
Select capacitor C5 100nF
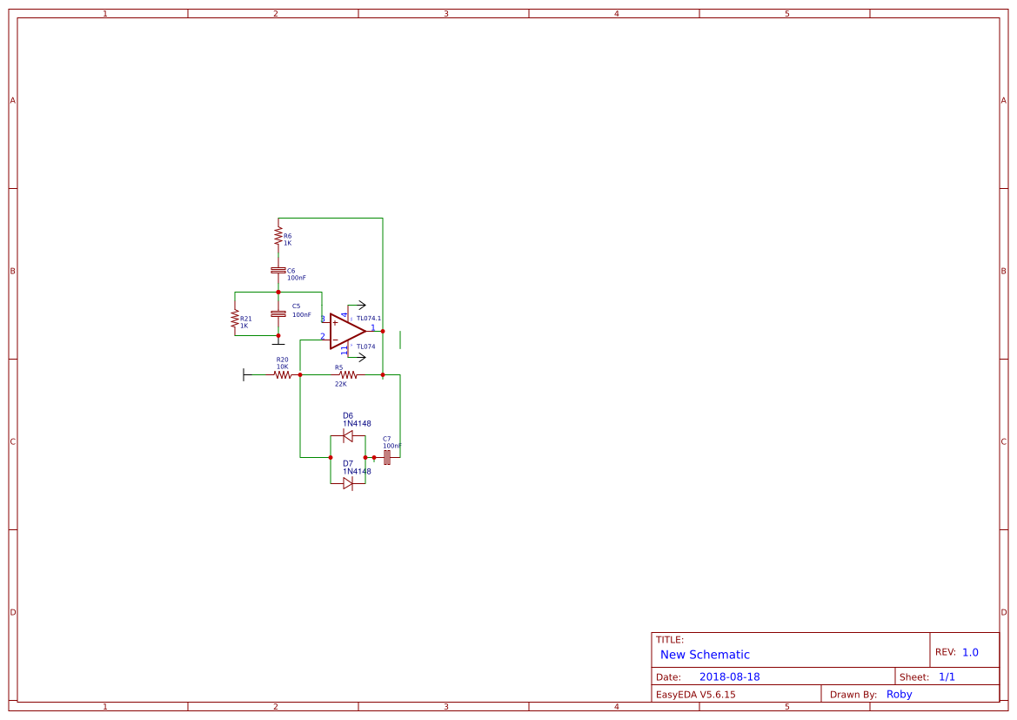tap(278, 313)
